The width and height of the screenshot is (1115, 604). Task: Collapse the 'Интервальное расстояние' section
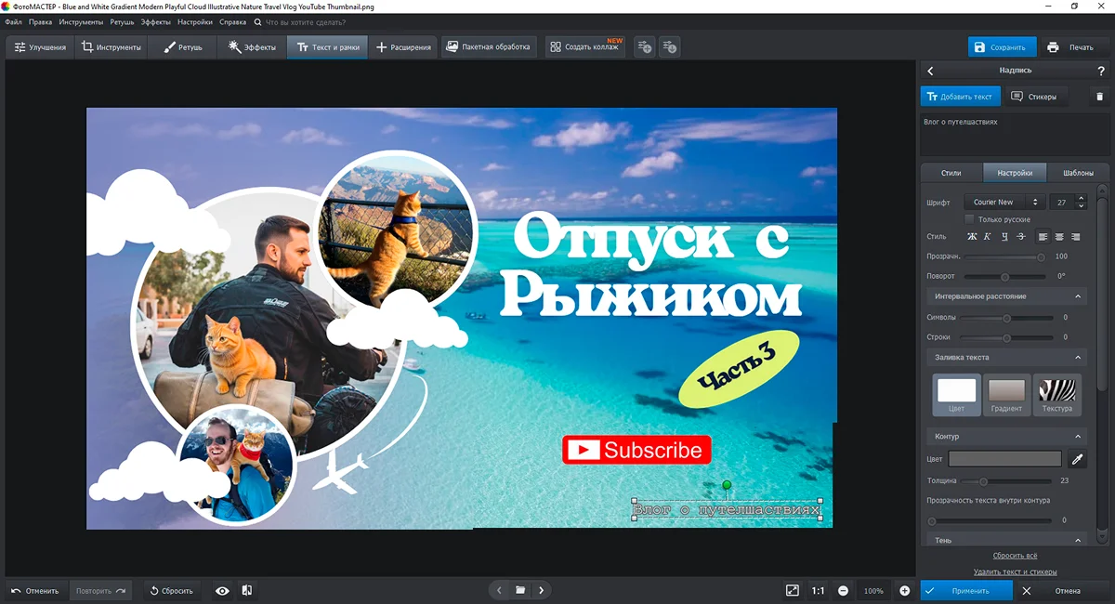[x=1078, y=296]
